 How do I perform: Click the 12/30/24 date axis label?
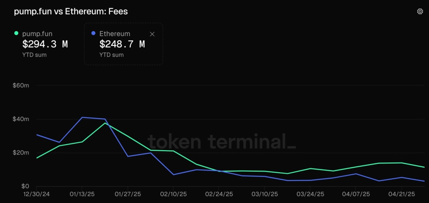tap(36, 194)
